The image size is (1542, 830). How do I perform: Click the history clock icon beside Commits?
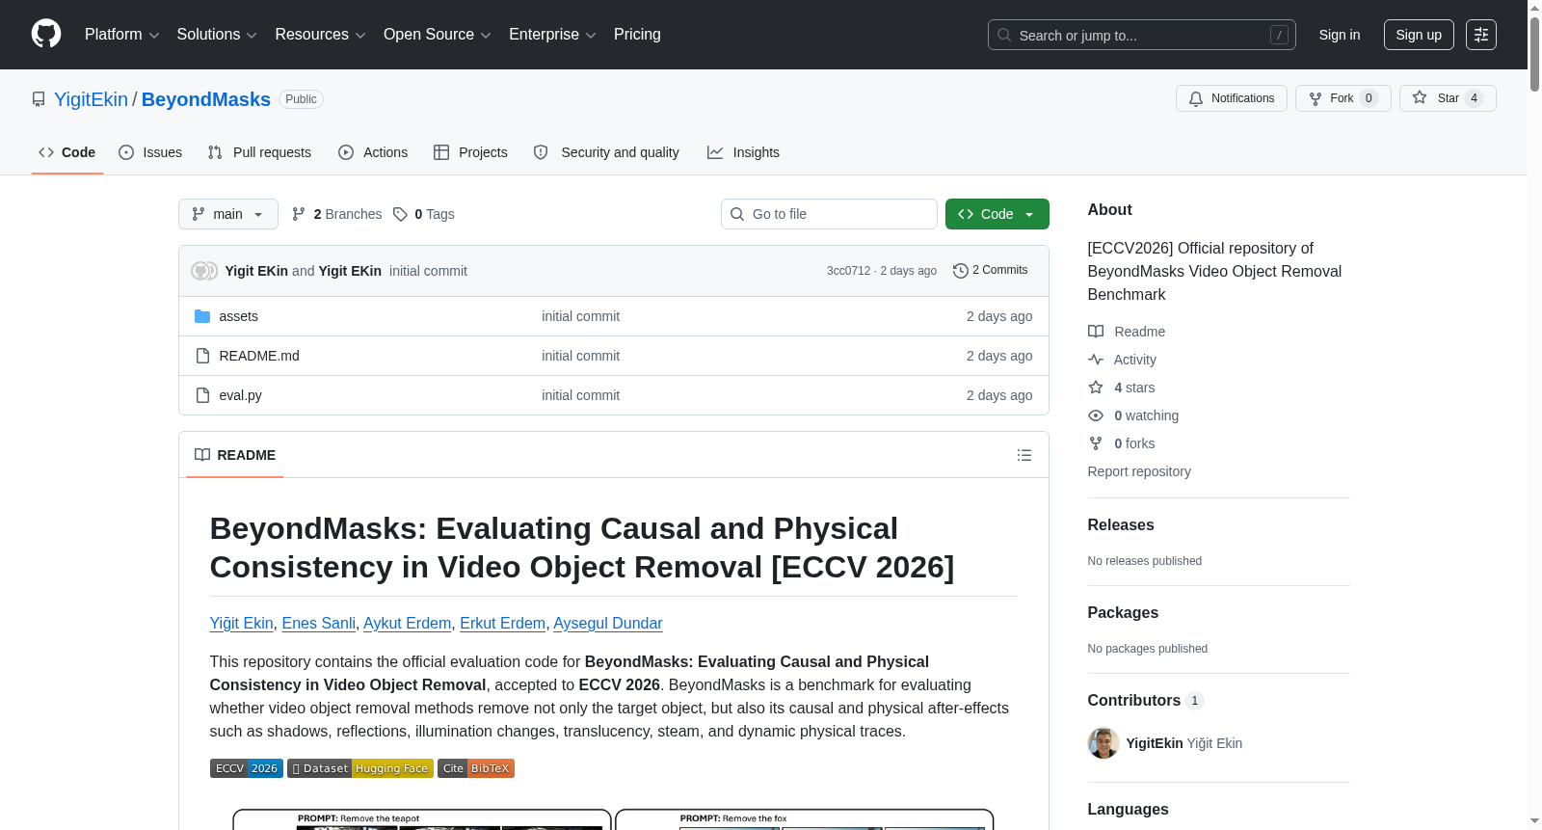click(x=960, y=271)
